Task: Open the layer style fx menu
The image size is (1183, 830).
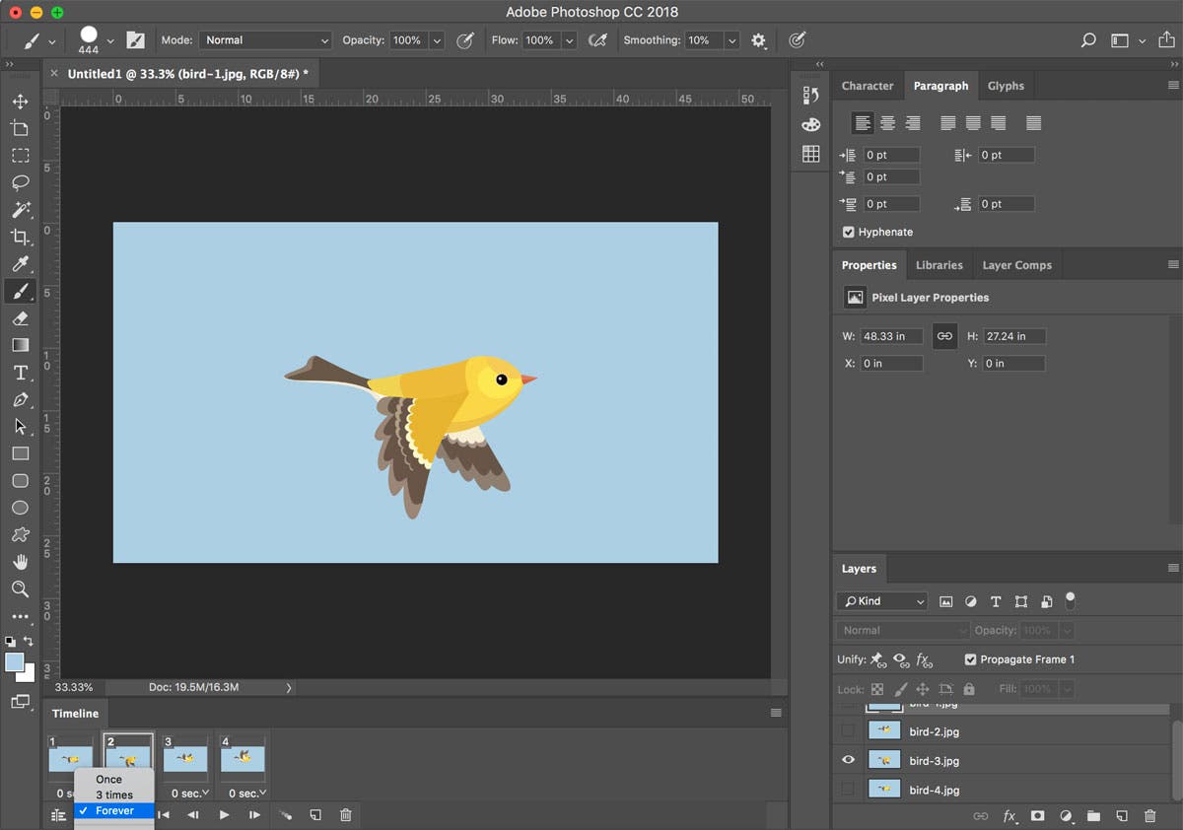Action: [1009, 816]
